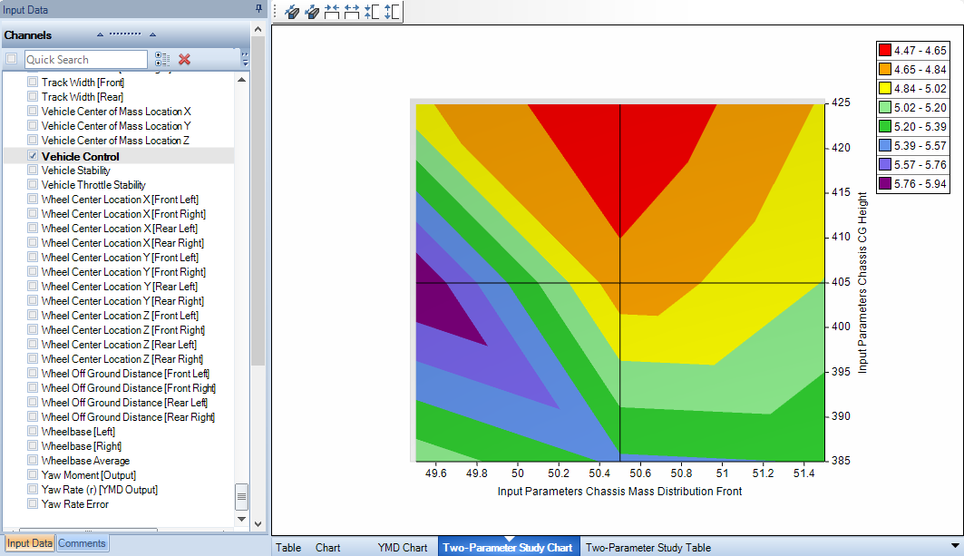Switch to the Table tab
The image size is (964, 556).
288,548
